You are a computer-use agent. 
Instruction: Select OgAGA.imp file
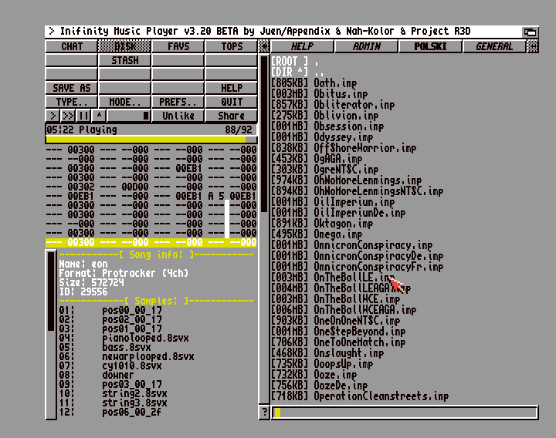[317, 159]
